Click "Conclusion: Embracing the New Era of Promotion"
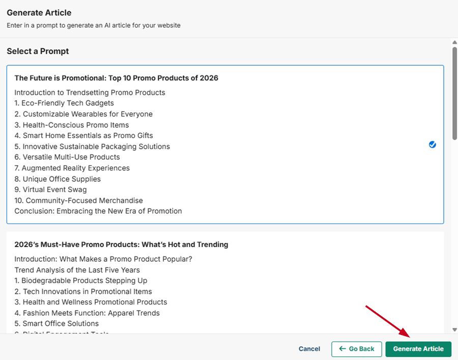 point(98,211)
